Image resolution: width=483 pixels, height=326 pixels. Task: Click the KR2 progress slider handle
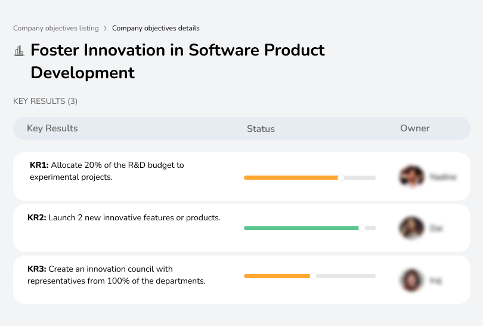click(361, 228)
